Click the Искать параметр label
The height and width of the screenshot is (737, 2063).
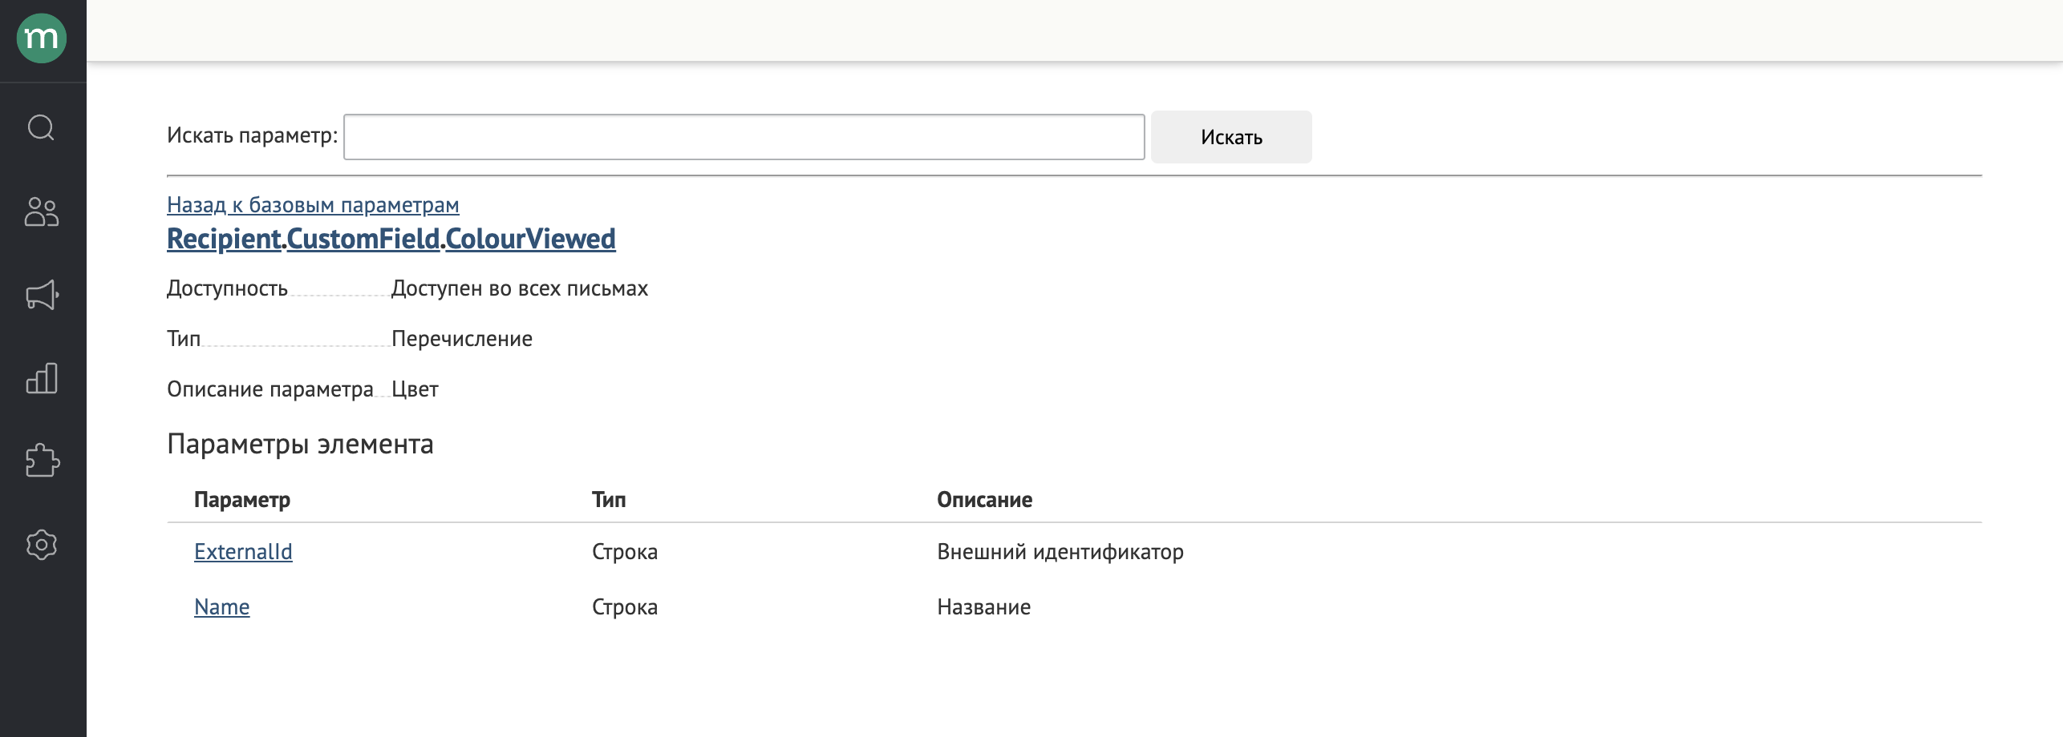tap(253, 135)
